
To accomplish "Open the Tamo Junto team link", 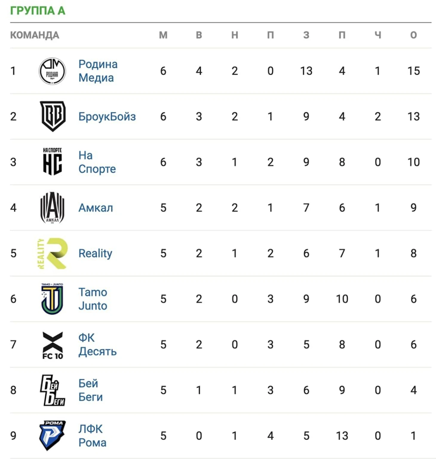I will (93, 299).
